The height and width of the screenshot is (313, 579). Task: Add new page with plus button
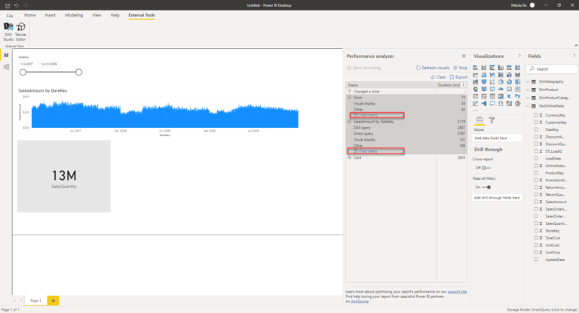[x=53, y=300]
